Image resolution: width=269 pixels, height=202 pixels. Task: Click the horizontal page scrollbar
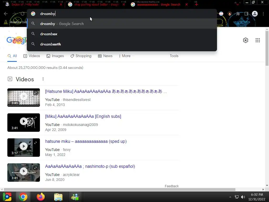(x=120, y=189)
